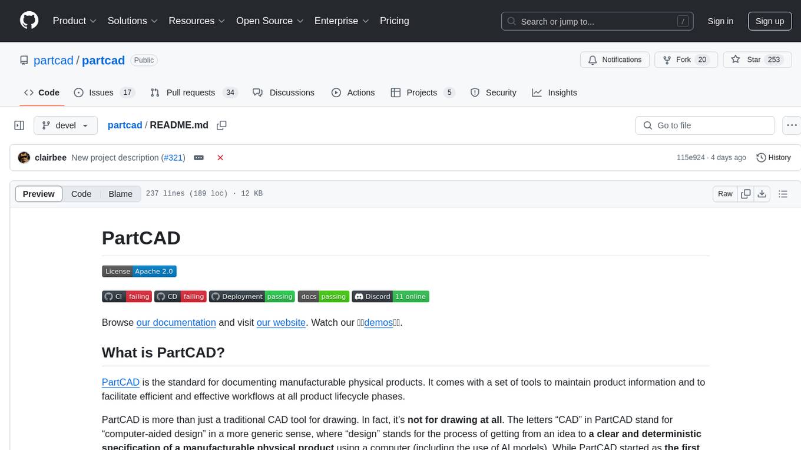Expand the Enterprise menu

pyautogui.click(x=342, y=21)
